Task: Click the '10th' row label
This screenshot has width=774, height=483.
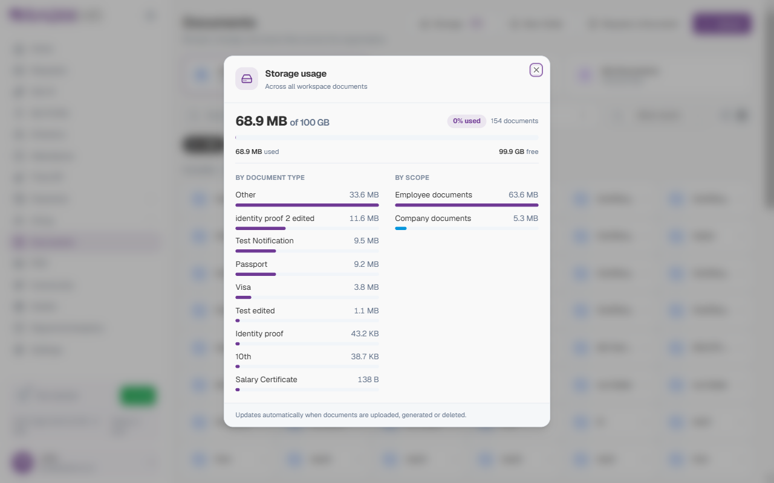Action: click(244, 357)
